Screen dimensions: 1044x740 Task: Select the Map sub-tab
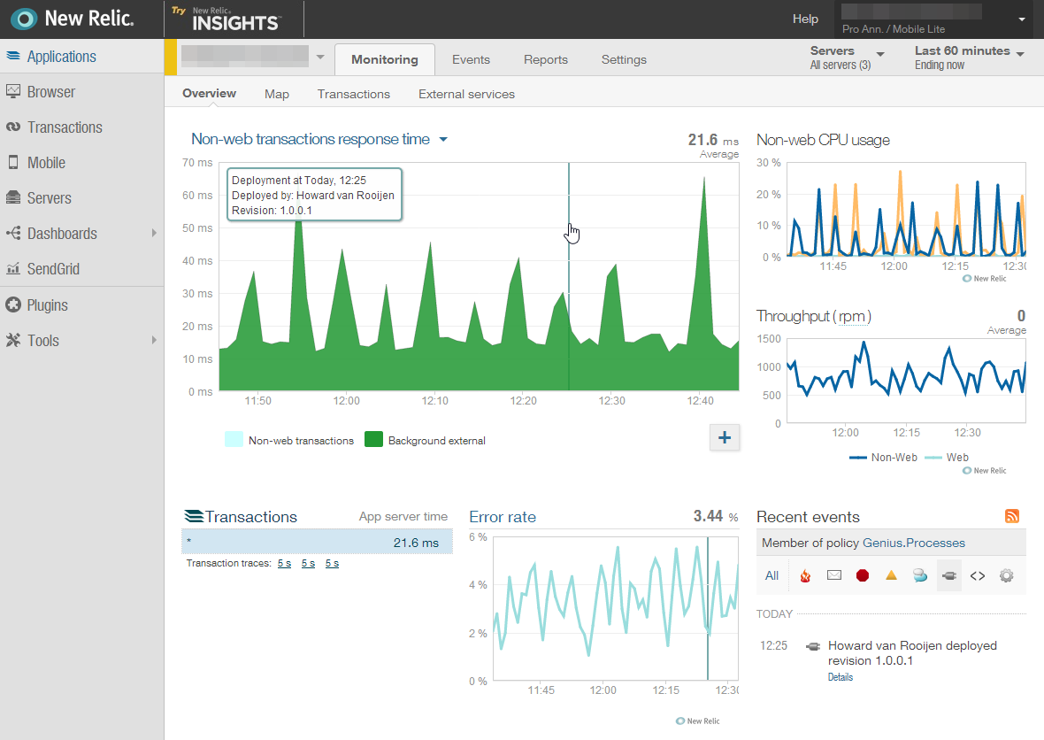tap(276, 94)
